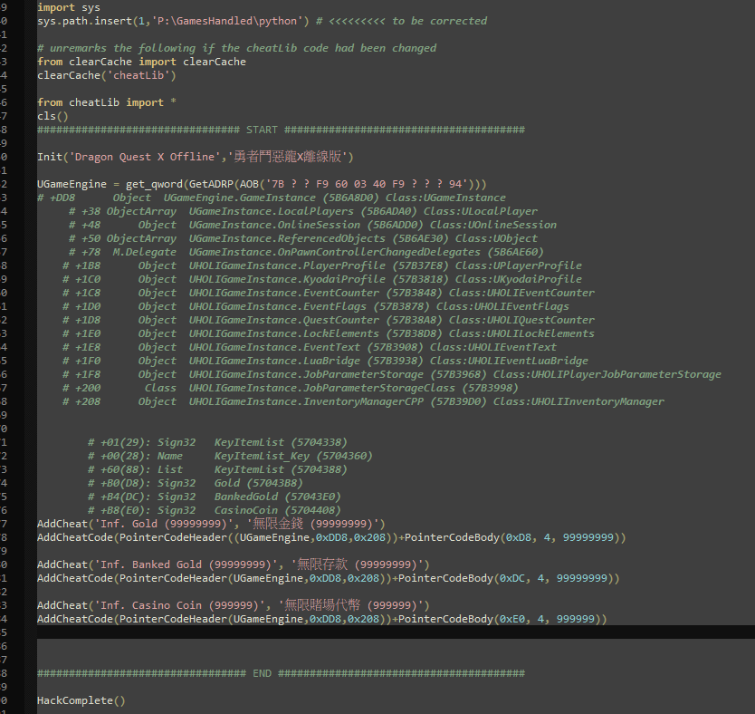Click the 'unremarks the following' comment
Image resolution: width=755 pixels, height=714 pixels.
click(x=237, y=48)
